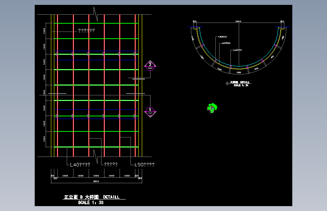Select the 5450 dimension above the semicircle

(238, 21)
